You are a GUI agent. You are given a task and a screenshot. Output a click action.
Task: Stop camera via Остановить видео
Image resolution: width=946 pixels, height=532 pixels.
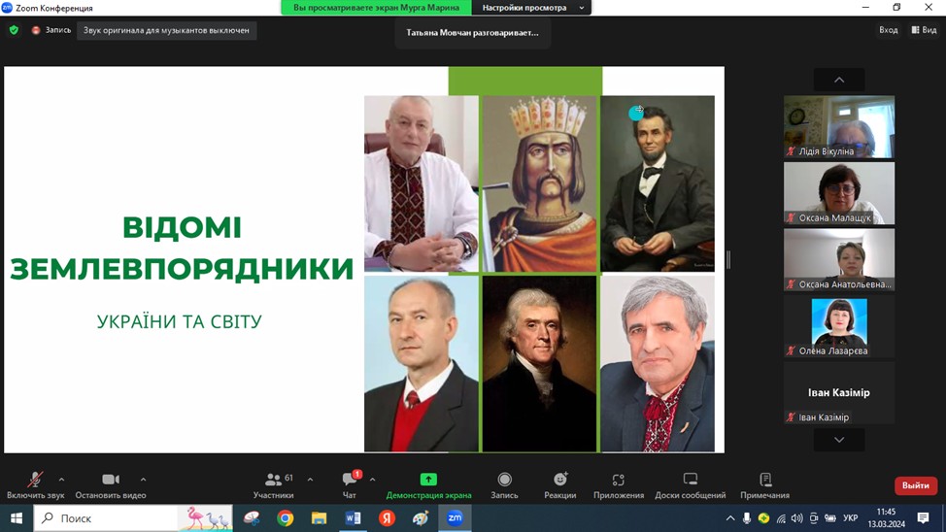click(111, 485)
